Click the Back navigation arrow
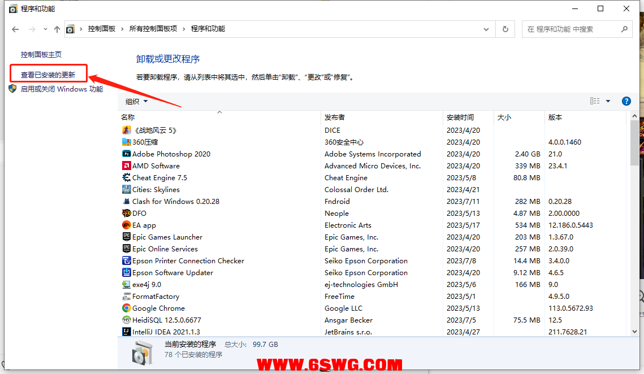The width and height of the screenshot is (644, 374). (x=15, y=29)
